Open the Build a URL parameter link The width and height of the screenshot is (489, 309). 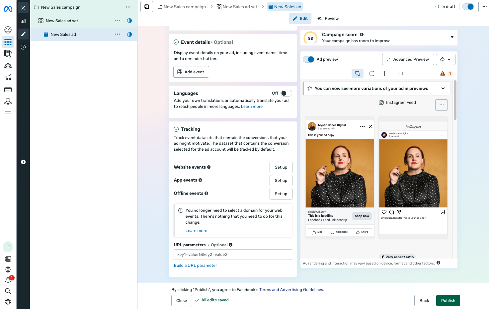click(x=195, y=265)
